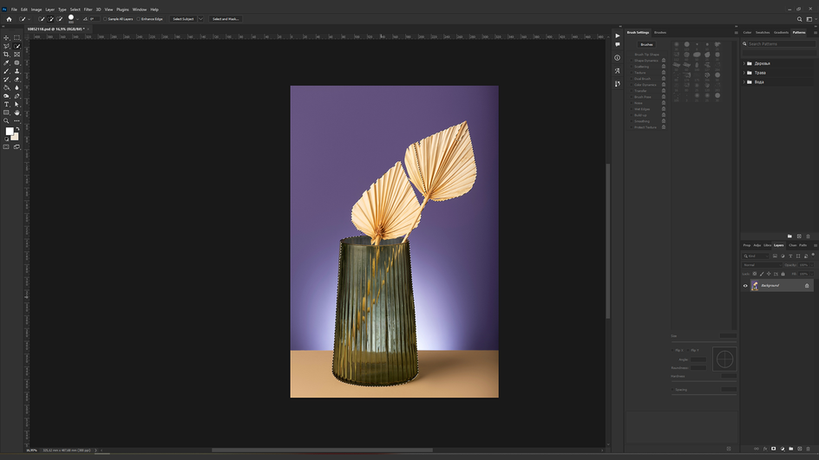The image size is (819, 460).
Task: Click Brushes button in Brush Settings panel
Action: 646,45
